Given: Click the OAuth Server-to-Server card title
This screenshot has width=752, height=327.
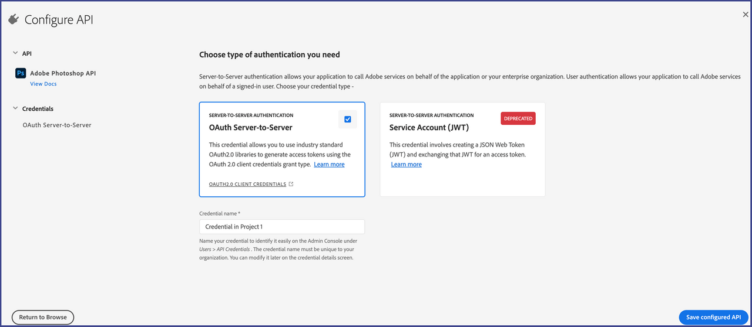Looking at the screenshot, I should [x=251, y=127].
